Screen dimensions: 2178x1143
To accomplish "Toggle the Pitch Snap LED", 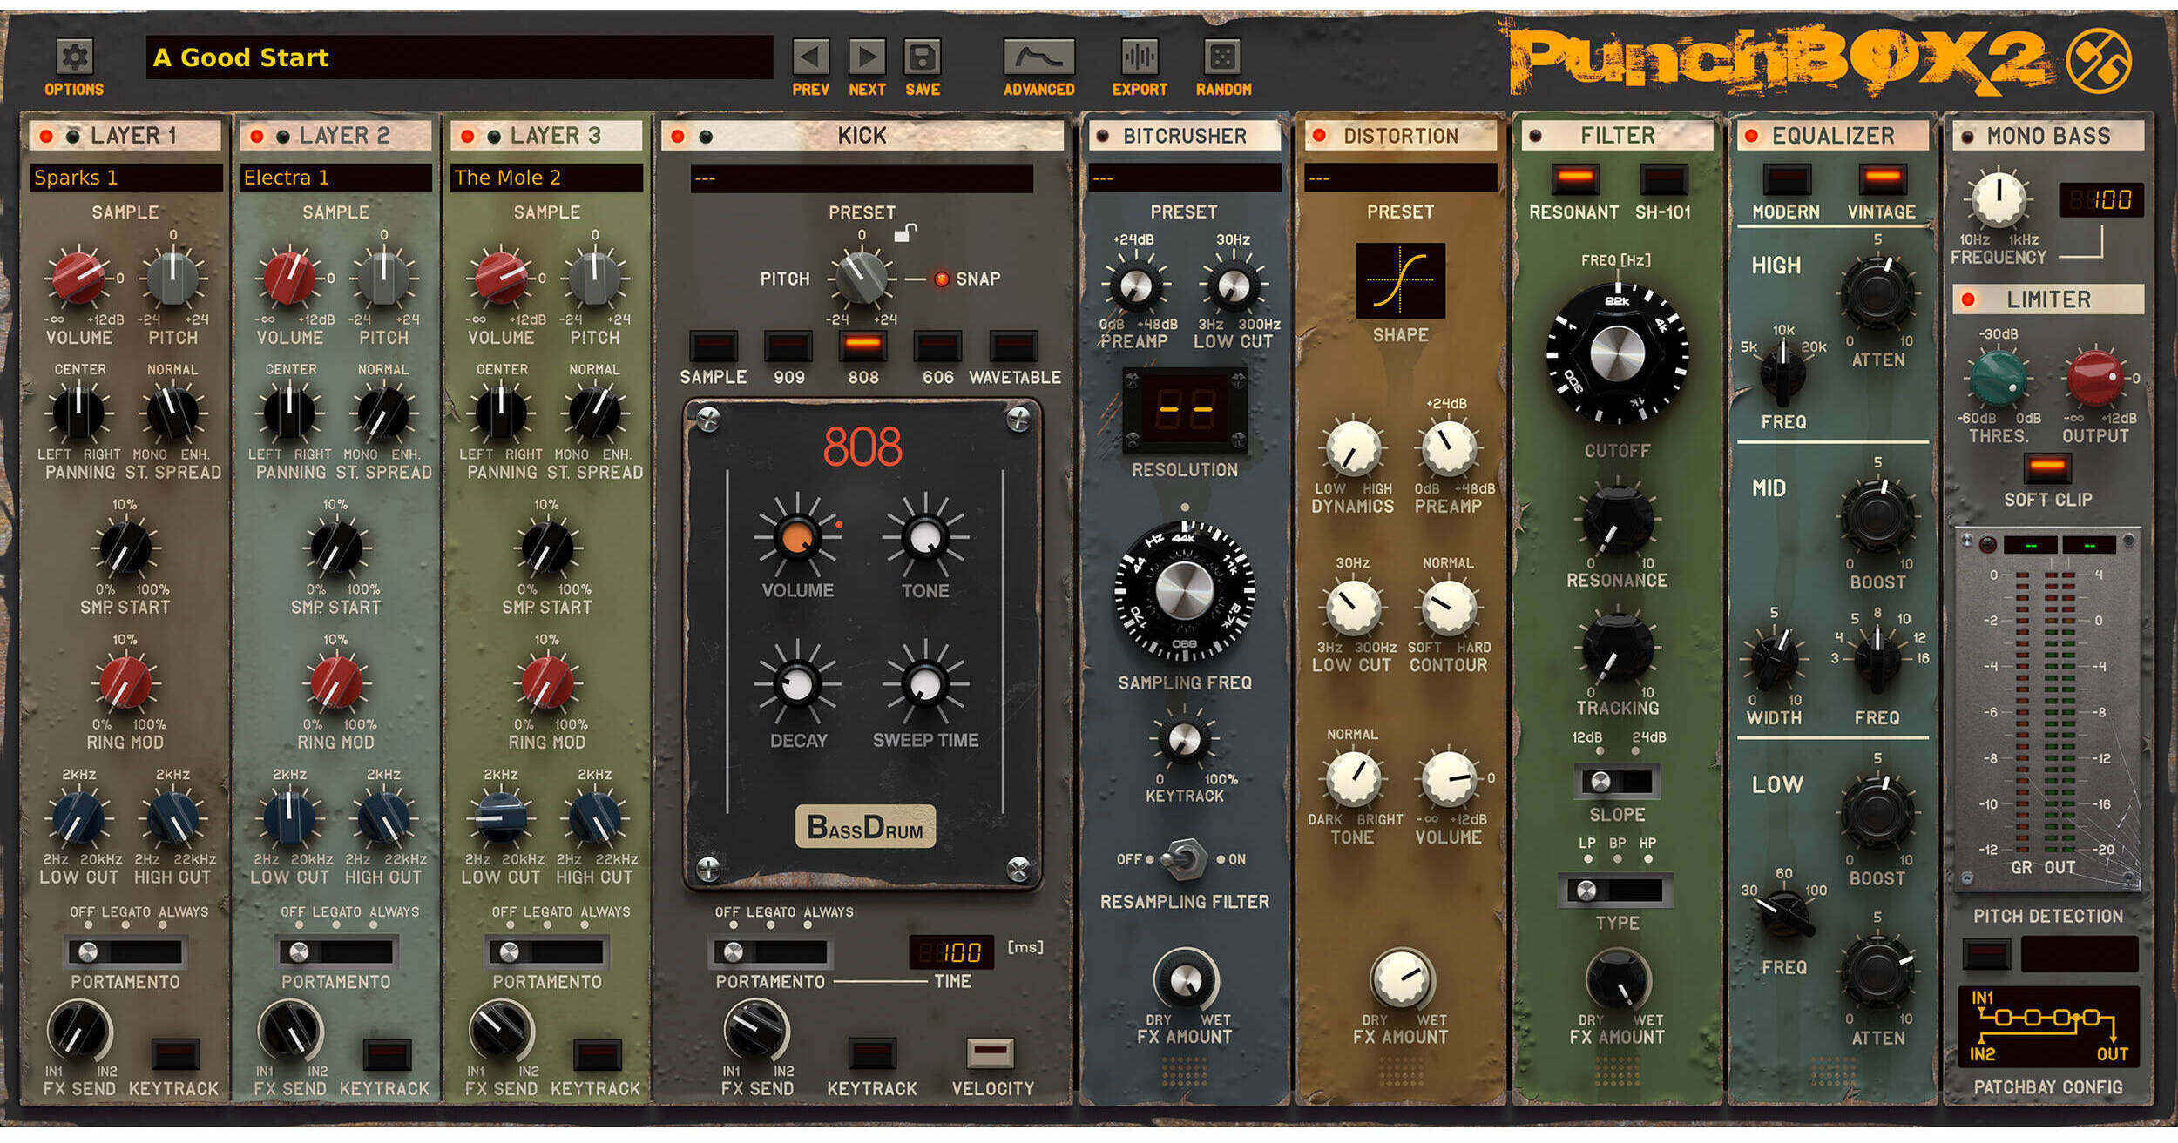I will point(941,279).
